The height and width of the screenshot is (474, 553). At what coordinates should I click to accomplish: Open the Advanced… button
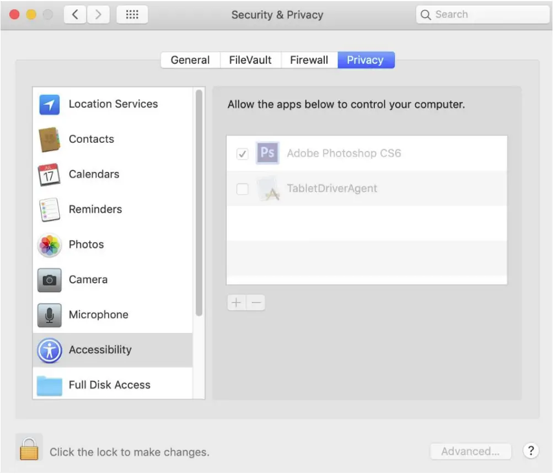(470, 451)
